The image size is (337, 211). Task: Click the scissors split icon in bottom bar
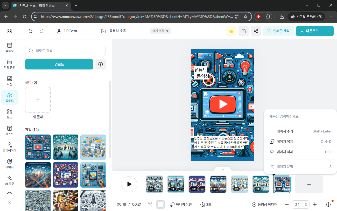(x=150, y=205)
